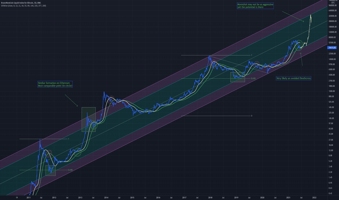
Task: Click the 420000.00 price axis label
Action: click(332, 16)
